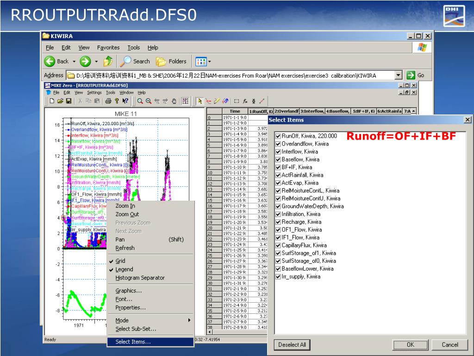Uncheck the Overlandflow, Kiwira checkbox
This screenshot has height=356, width=474.
coord(278,144)
